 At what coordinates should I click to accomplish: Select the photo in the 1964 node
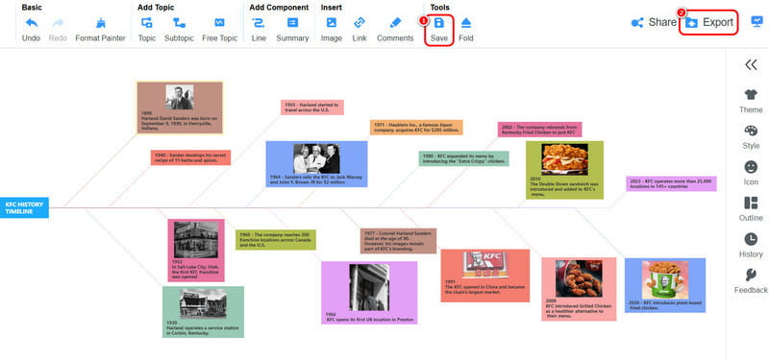click(x=316, y=158)
